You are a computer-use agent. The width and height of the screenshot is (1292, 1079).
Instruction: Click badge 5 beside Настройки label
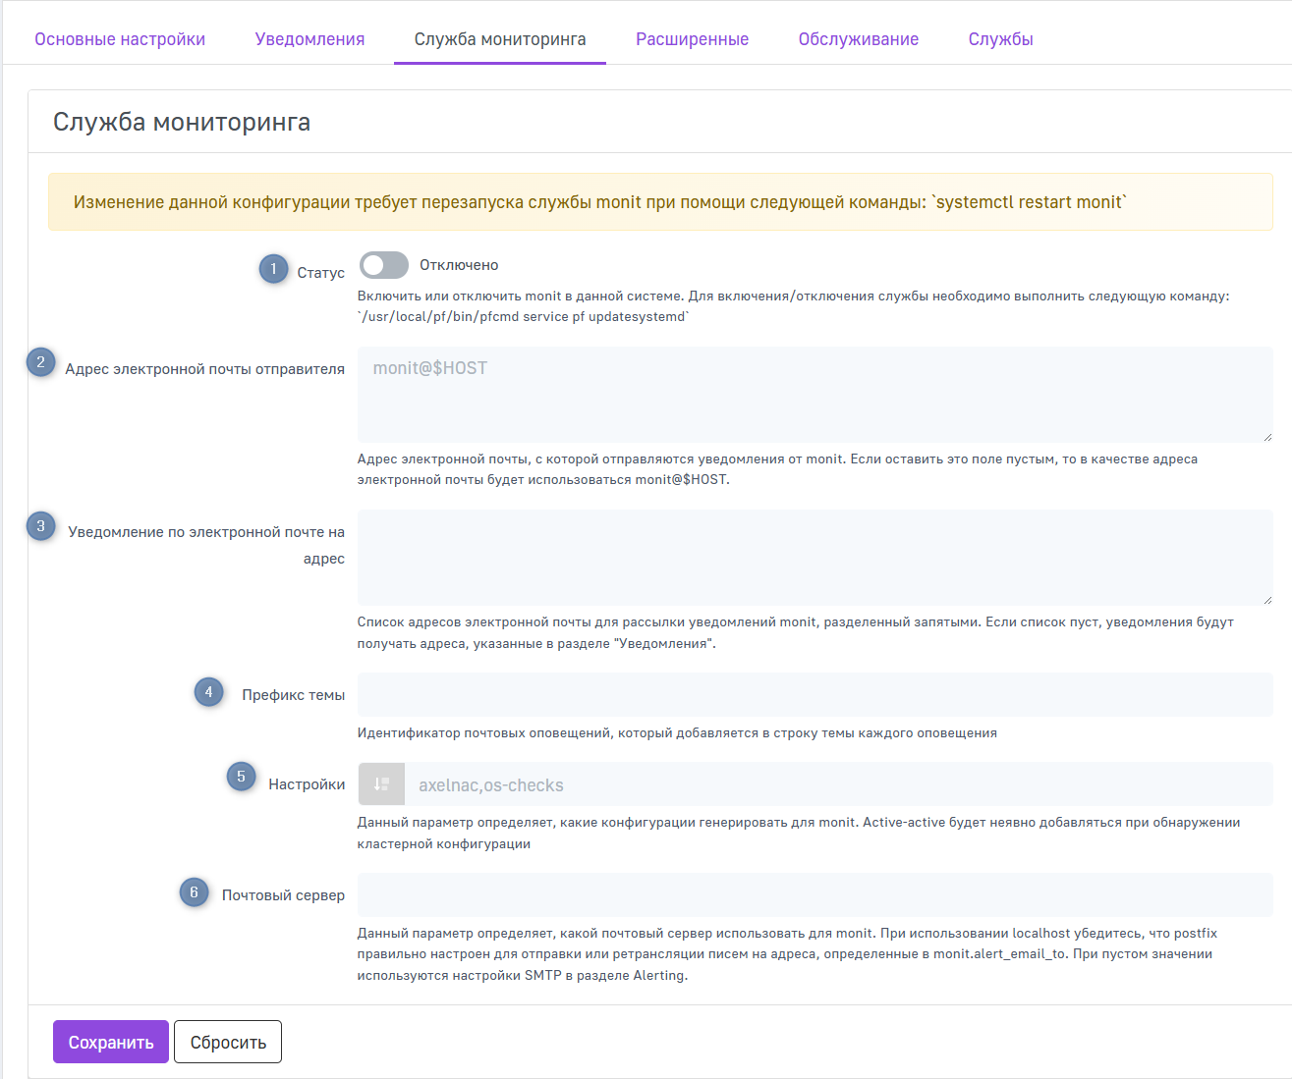241,777
